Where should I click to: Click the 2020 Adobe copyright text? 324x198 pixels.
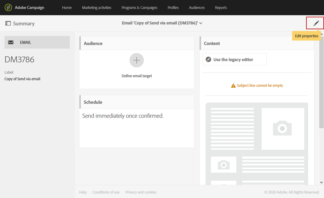tap(292, 192)
